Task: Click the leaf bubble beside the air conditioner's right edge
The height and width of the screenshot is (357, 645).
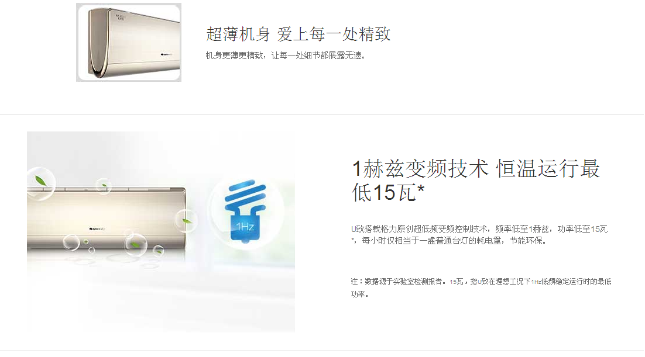Action: coord(186,221)
